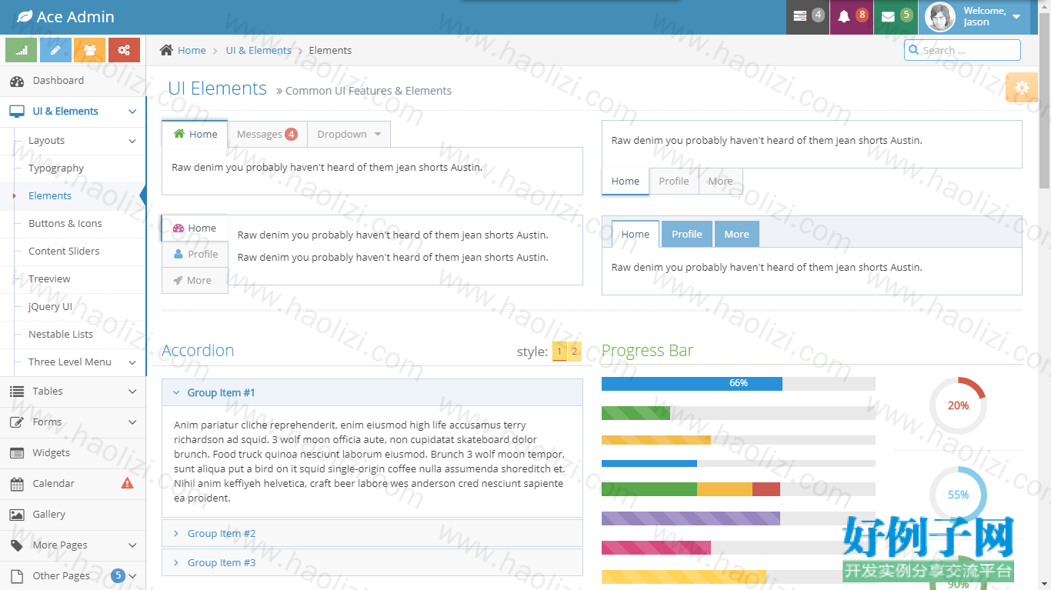The height and width of the screenshot is (590, 1051).
Task: Click the pink dashboard icon in left-side Home tab
Action: tap(179, 228)
